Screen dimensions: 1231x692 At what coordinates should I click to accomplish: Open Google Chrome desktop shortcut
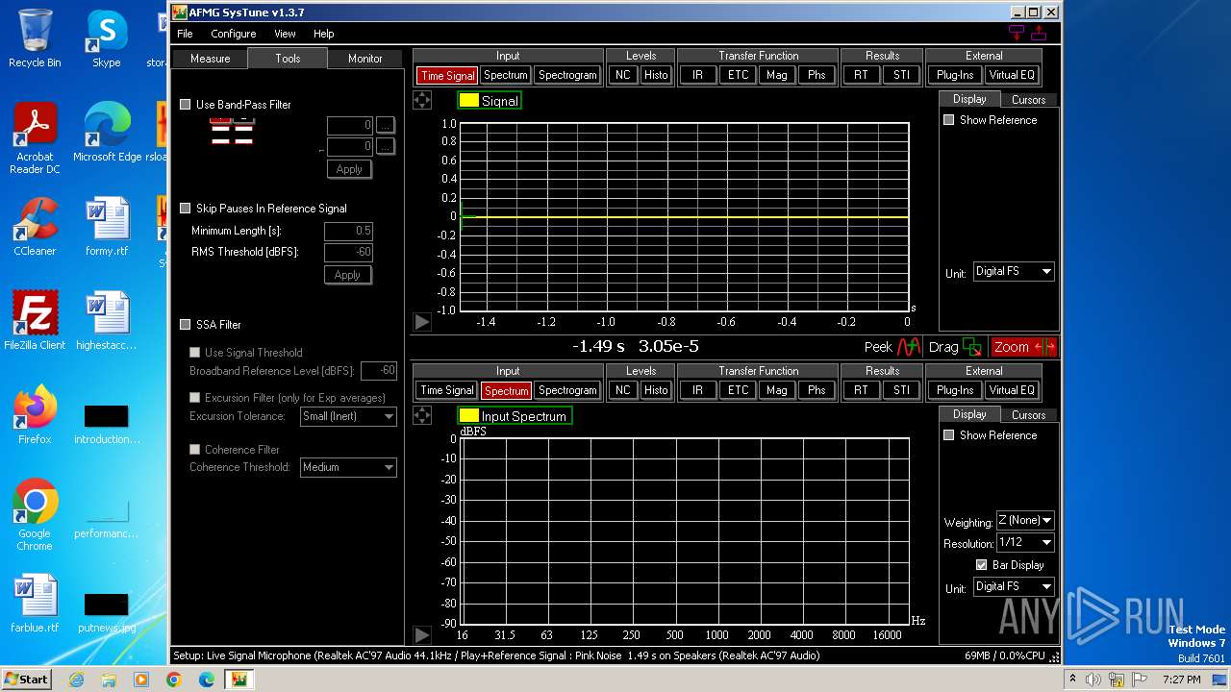[x=35, y=515]
